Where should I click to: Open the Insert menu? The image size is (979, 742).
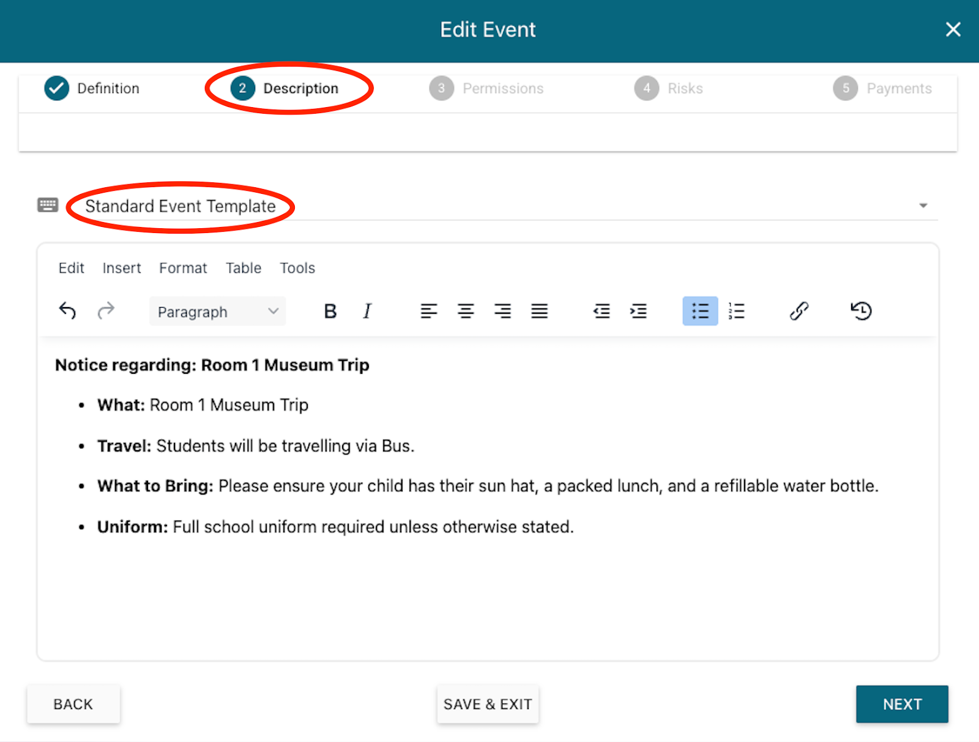coord(122,268)
